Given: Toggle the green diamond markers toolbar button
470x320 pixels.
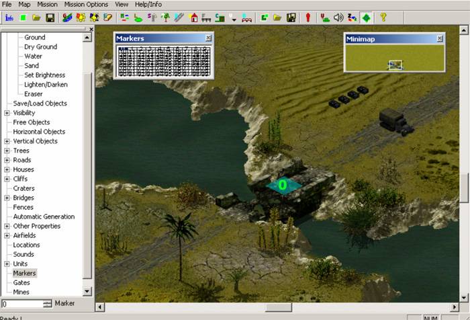Looking at the screenshot, I should (366, 17).
